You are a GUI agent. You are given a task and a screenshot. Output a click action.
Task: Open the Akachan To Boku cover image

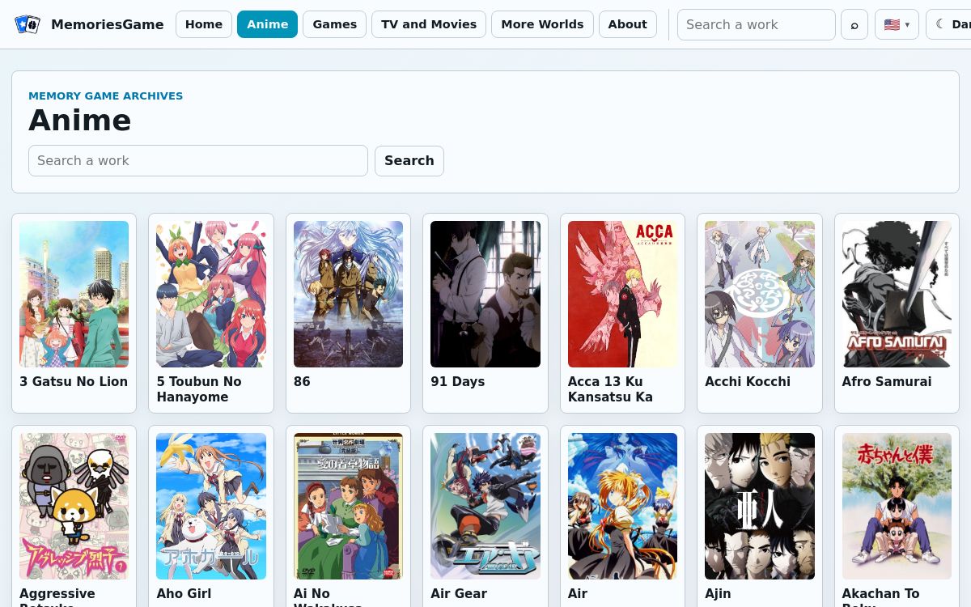pos(897,506)
